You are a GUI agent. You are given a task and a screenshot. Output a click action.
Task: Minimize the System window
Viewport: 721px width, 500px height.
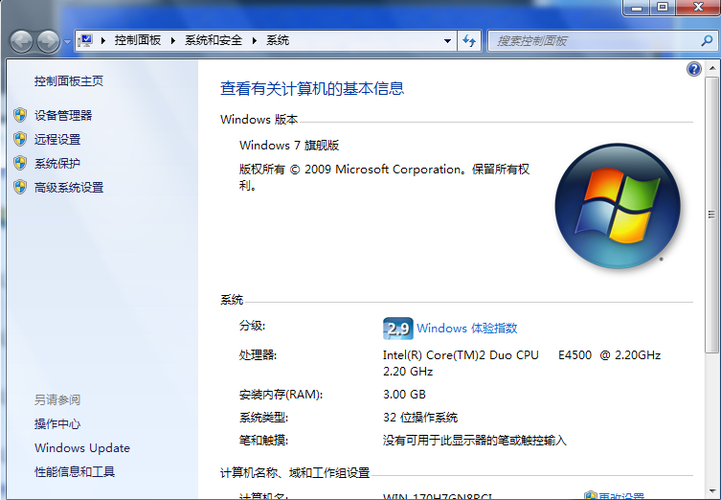637,8
